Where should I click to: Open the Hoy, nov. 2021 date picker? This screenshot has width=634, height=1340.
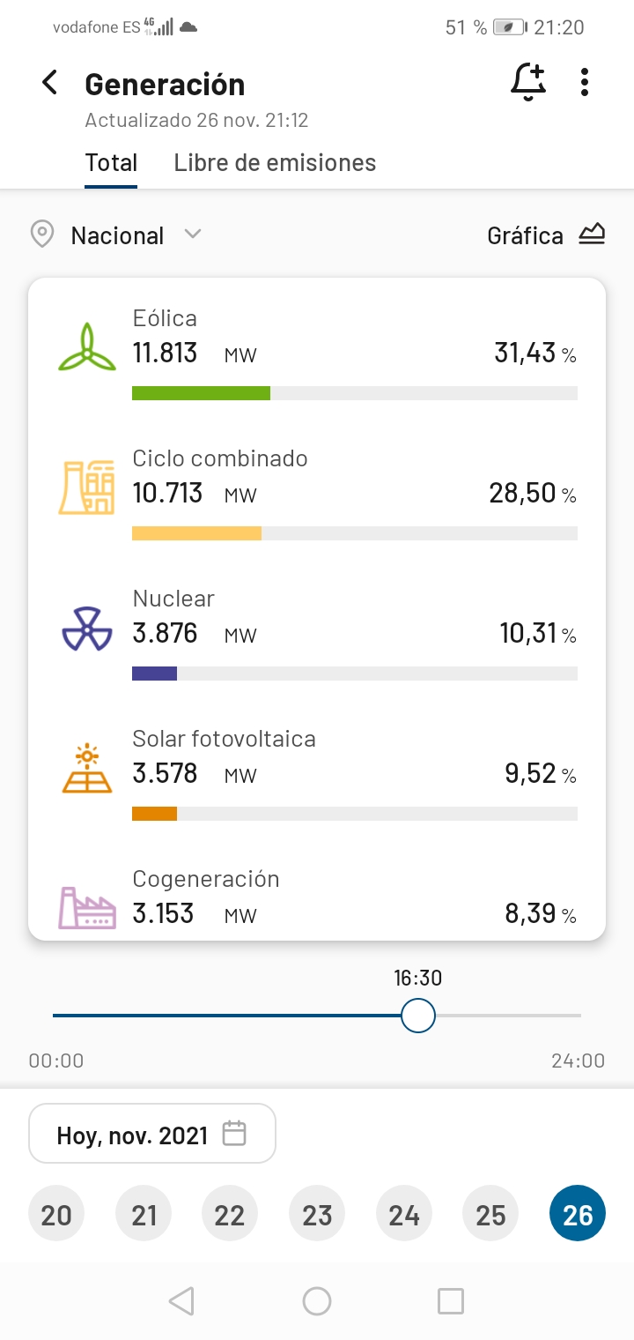point(152,1134)
